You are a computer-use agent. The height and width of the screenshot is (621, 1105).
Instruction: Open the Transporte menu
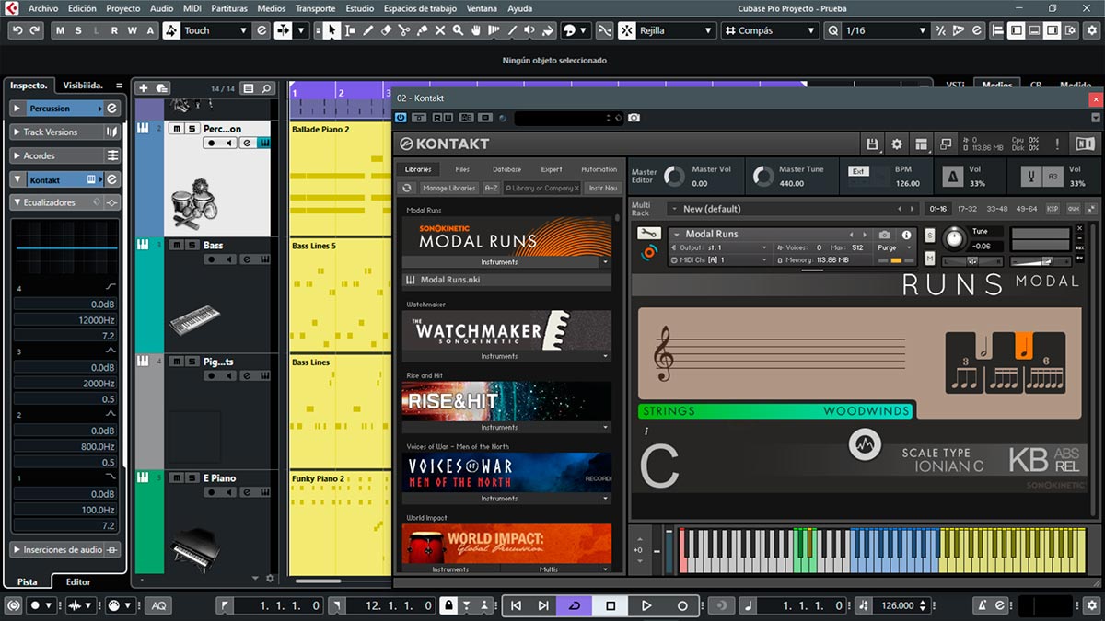point(315,8)
